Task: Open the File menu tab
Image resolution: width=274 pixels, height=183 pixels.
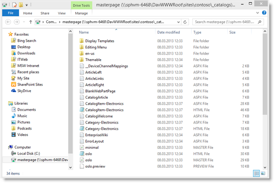Action: (x=10, y=13)
